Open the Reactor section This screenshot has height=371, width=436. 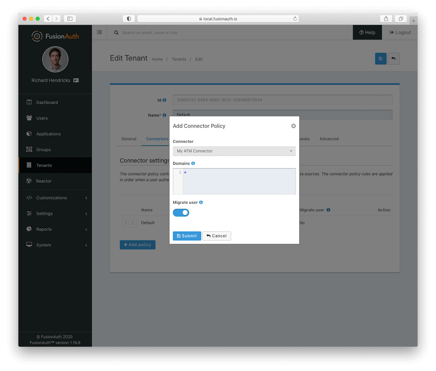[44, 181]
